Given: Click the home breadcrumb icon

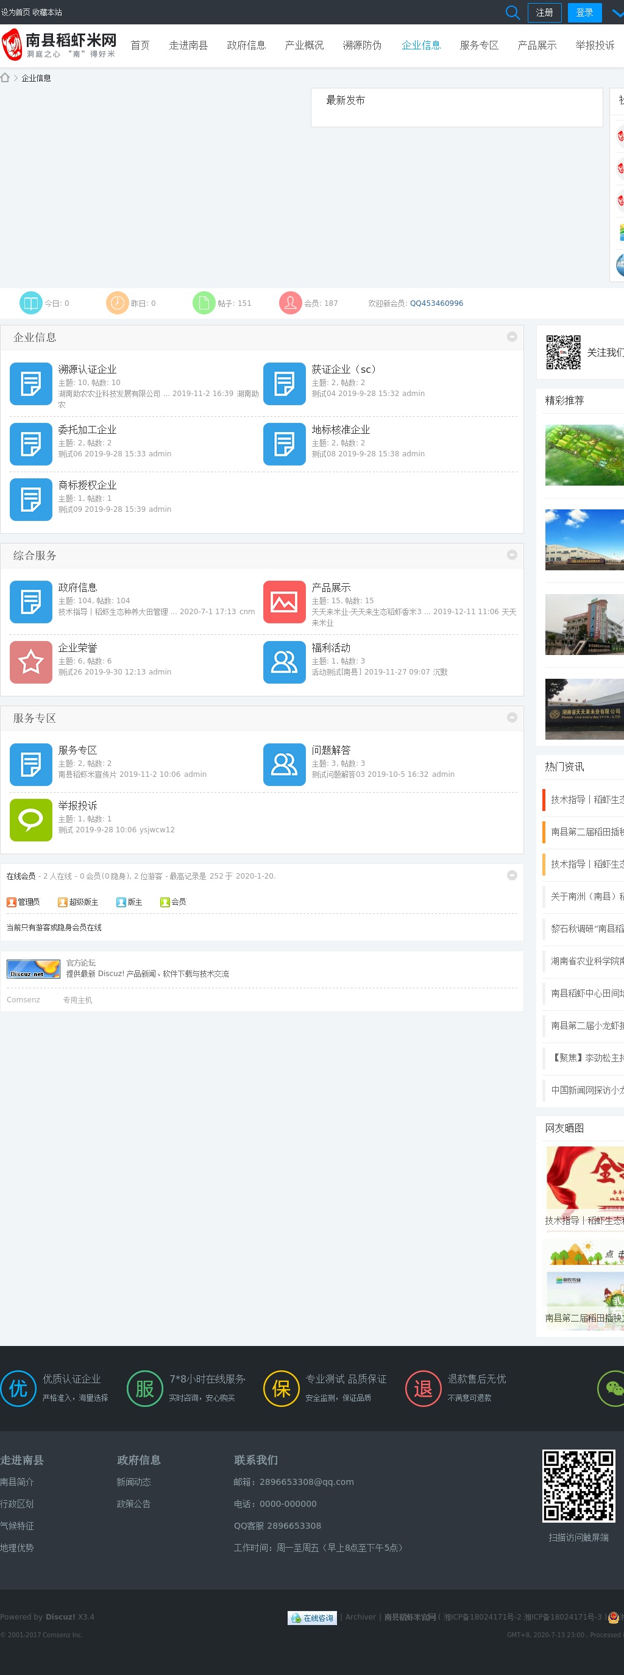Looking at the screenshot, I should tap(5, 78).
